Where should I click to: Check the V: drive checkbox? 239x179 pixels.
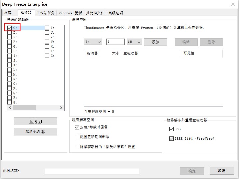[47, 37]
